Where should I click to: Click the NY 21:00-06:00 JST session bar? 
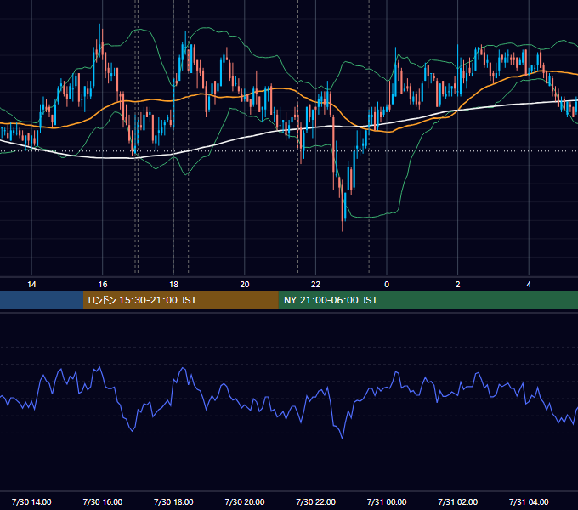tap(428, 300)
